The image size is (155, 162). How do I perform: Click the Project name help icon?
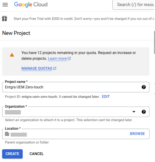[144, 87]
